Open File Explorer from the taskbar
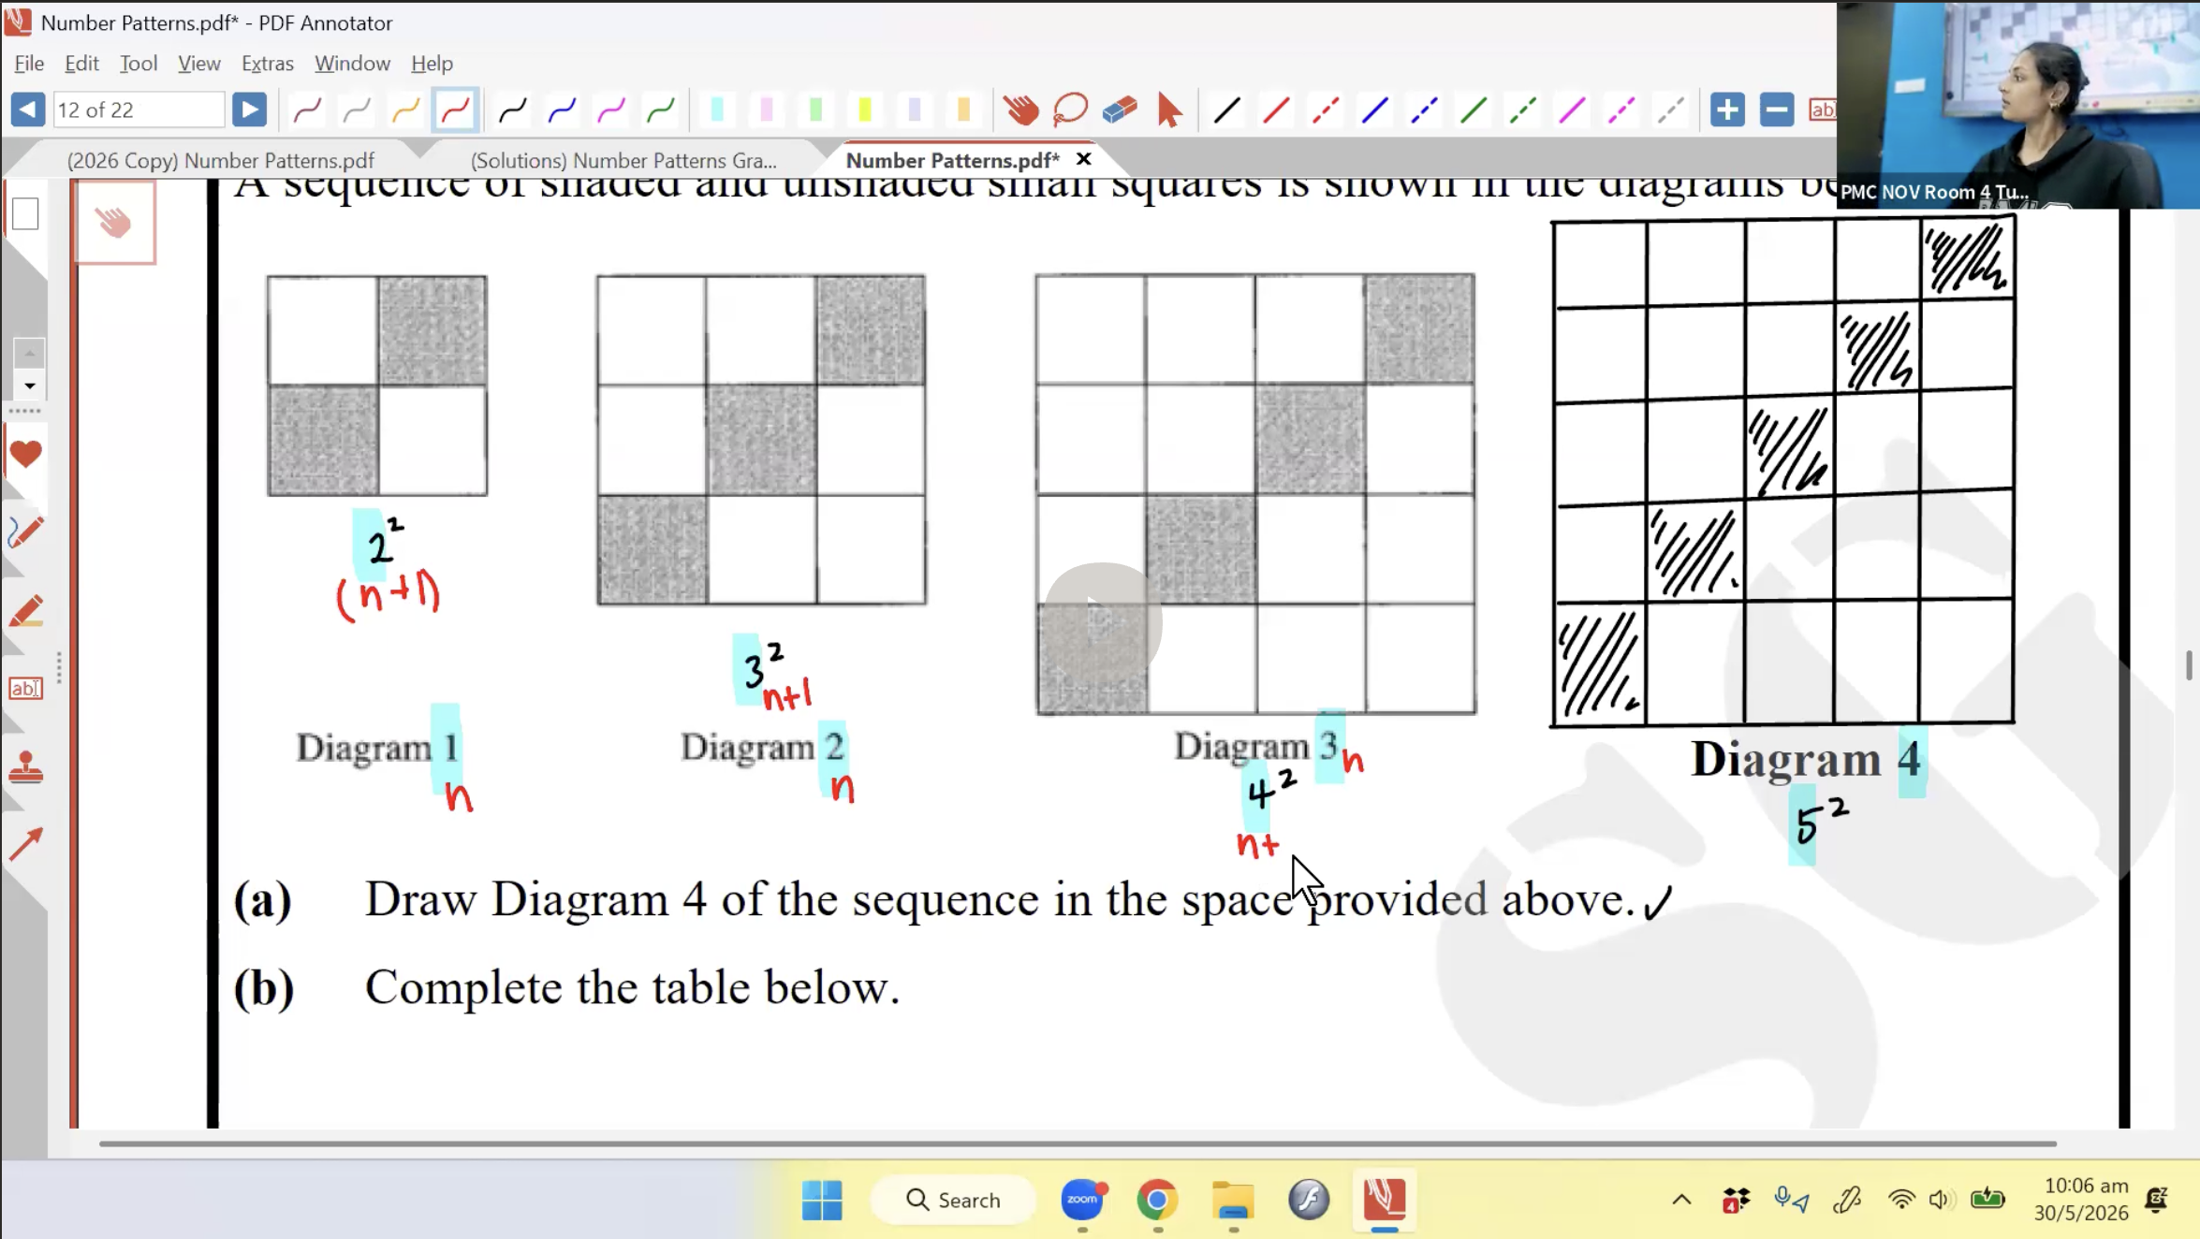The width and height of the screenshot is (2200, 1239). point(1233,1200)
